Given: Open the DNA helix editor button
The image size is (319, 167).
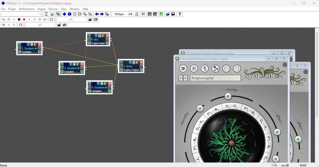Looking at the screenshot, I should [205, 68].
